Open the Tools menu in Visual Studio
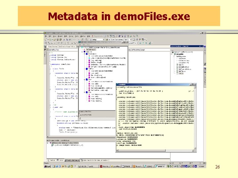This screenshot has width=238, height=178. click(77, 36)
